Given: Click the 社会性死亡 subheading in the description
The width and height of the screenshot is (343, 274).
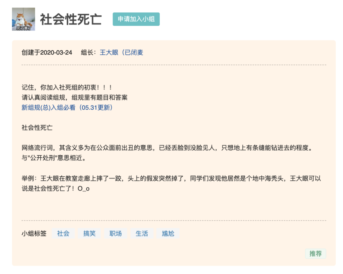Looking at the screenshot, I should 37,127.
